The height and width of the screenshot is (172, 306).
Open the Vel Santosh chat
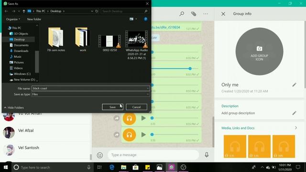(x=46, y=150)
